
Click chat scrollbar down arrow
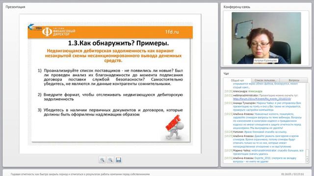click(307, 162)
